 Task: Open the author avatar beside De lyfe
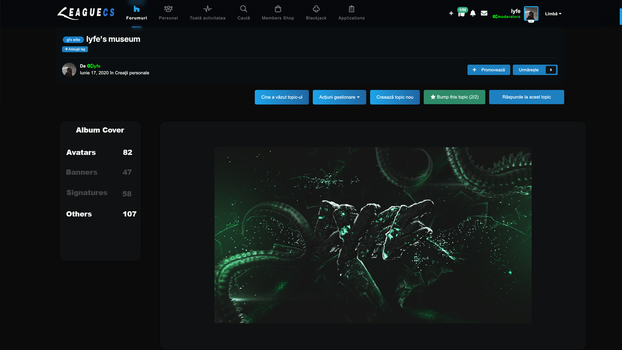(69, 70)
